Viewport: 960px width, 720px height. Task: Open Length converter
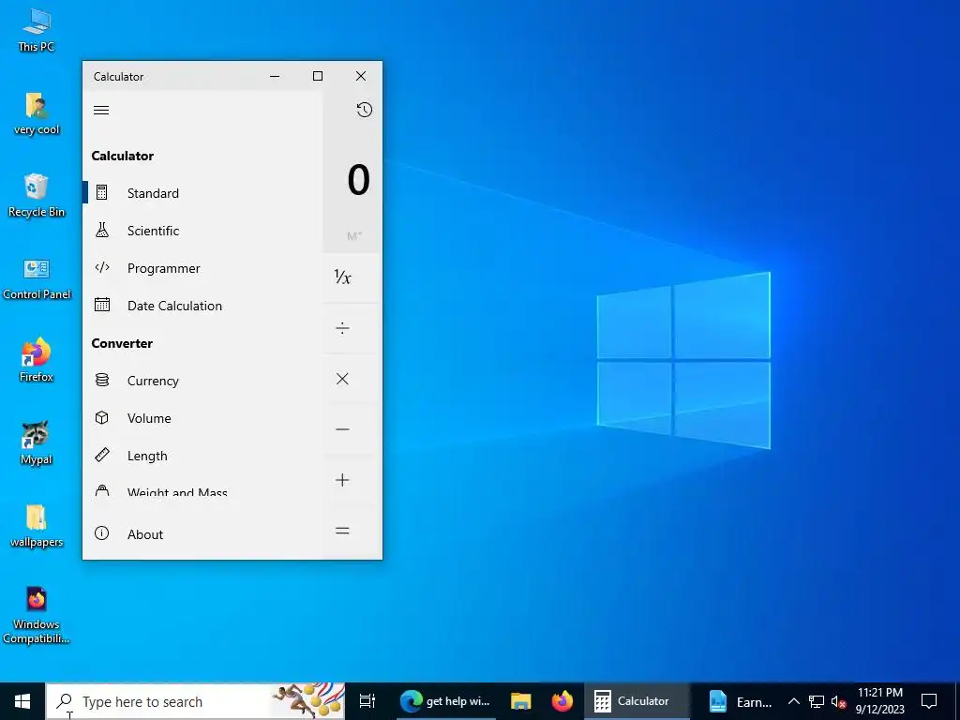coord(202,456)
